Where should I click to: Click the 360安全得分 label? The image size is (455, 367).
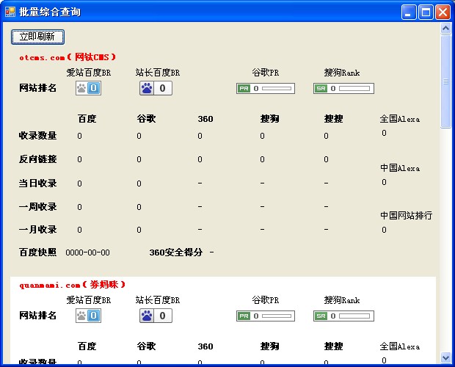[x=176, y=252]
